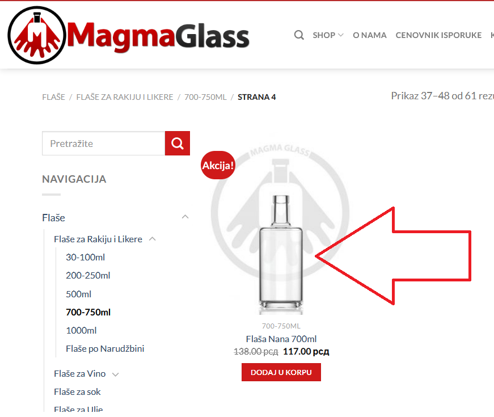
Task: Click the red sidebar search button
Action: [178, 144]
